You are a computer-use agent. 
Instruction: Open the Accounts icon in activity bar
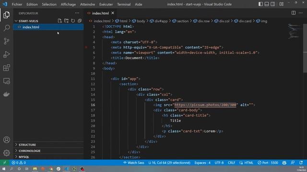6,140
